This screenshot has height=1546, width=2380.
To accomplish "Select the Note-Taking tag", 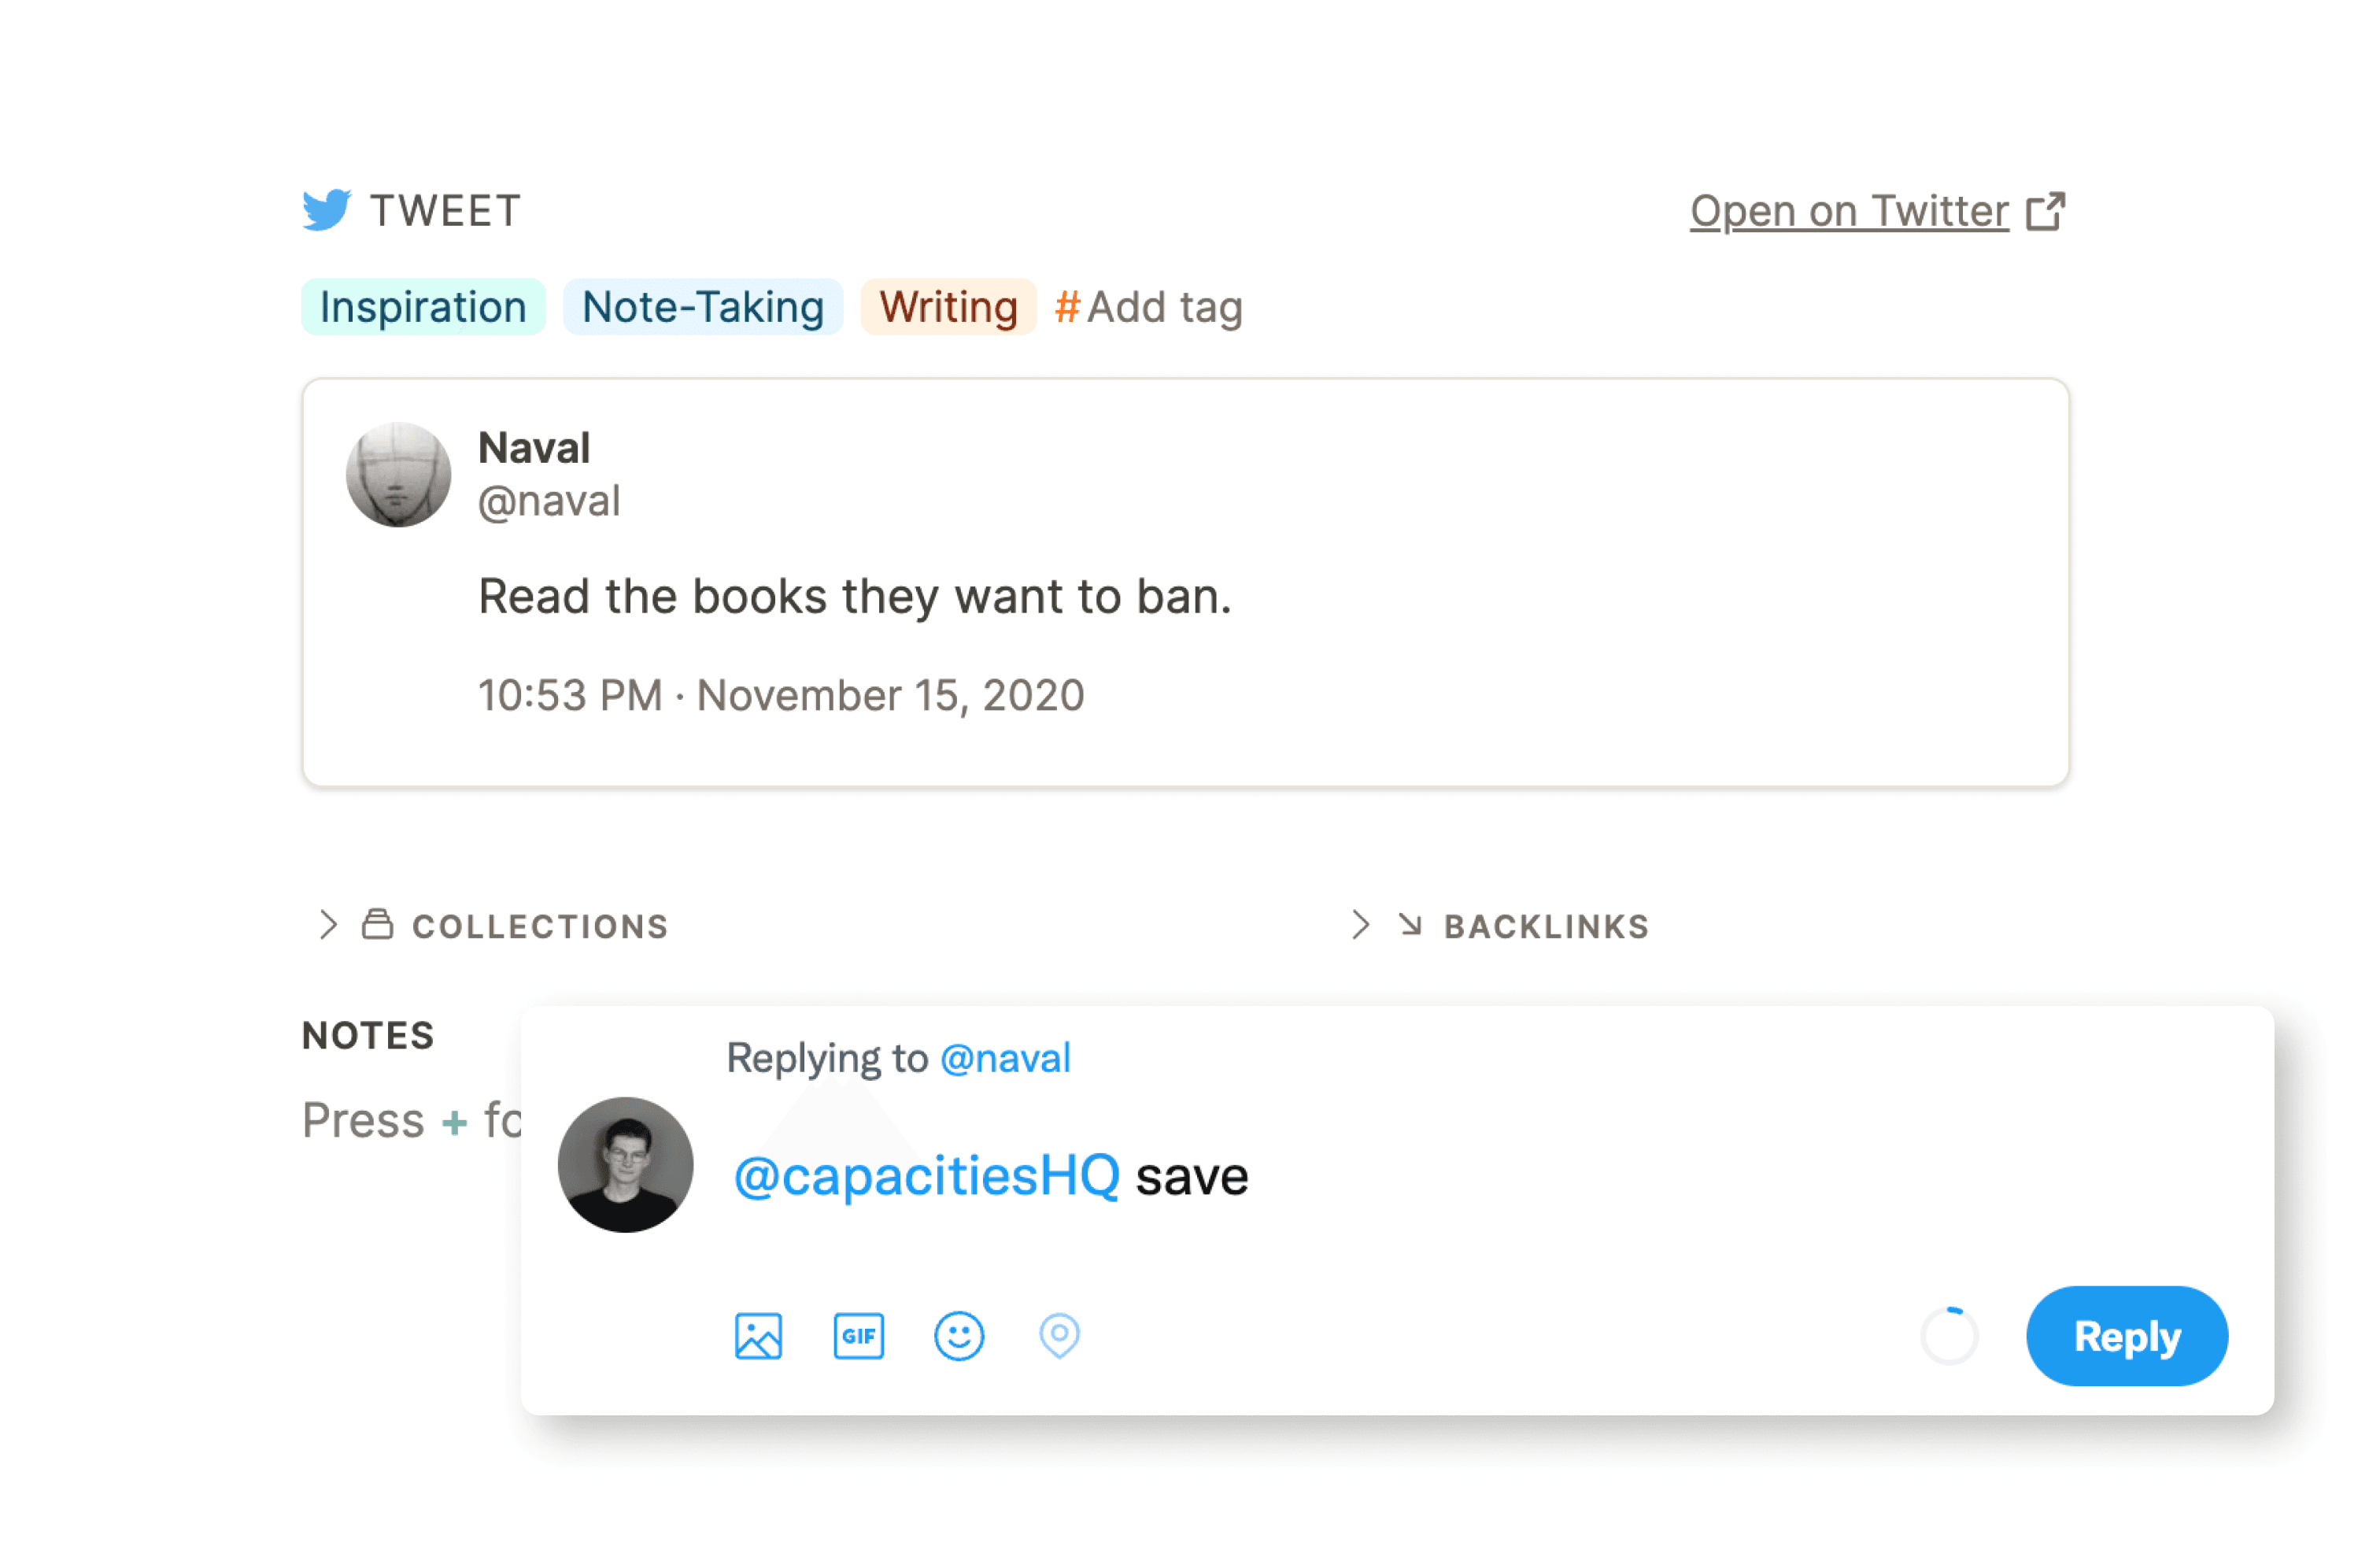I will click(702, 307).
